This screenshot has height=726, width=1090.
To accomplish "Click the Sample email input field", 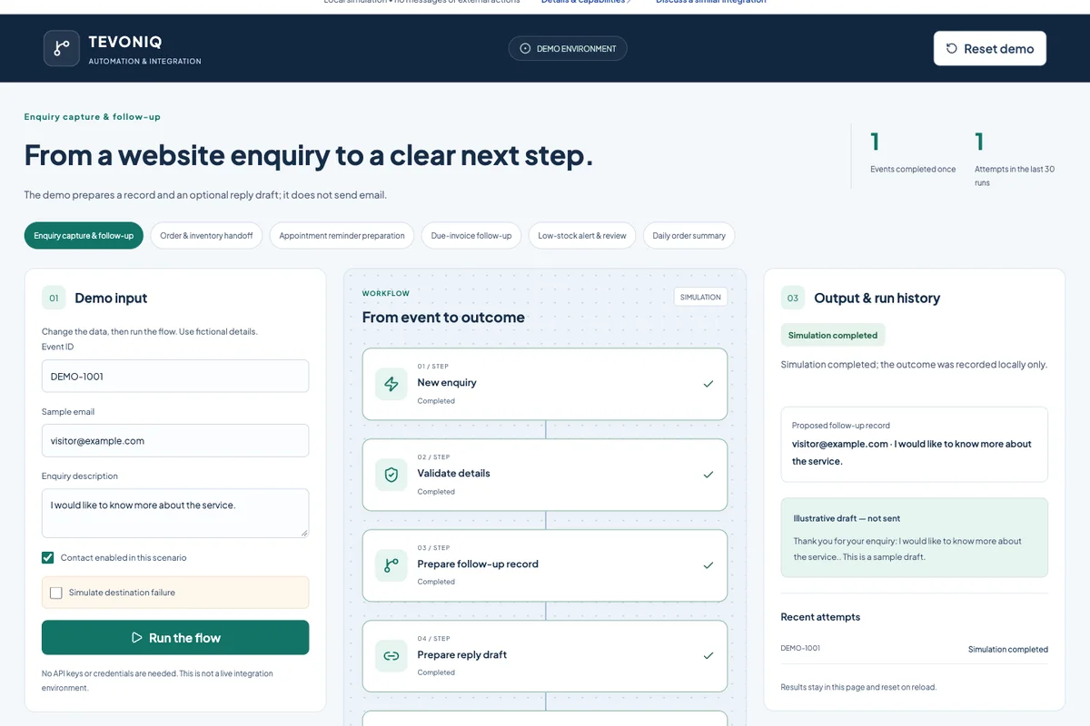I will 175,440.
